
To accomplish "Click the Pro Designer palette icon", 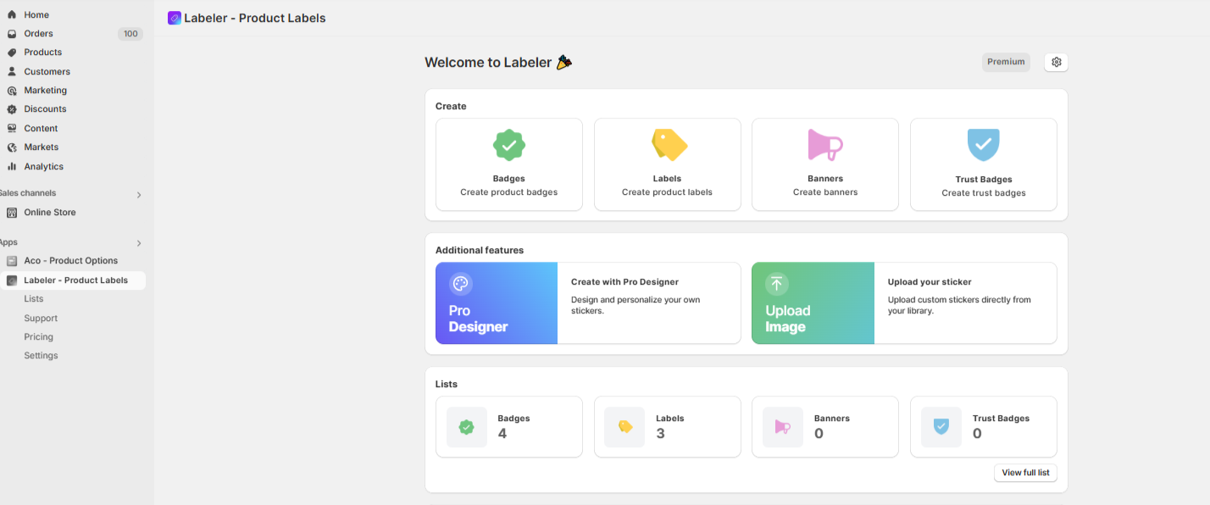I will 460,284.
